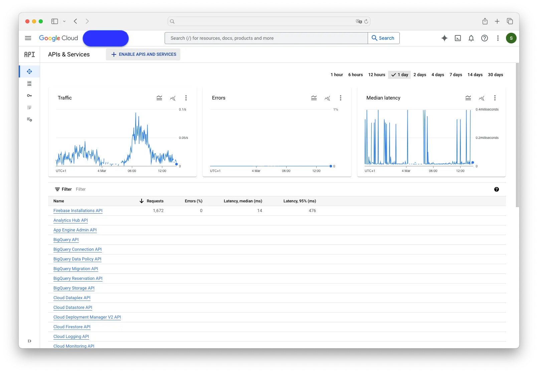Click the Google Cloud logo
Viewport: 538px width, 373px height.
click(x=58, y=38)
